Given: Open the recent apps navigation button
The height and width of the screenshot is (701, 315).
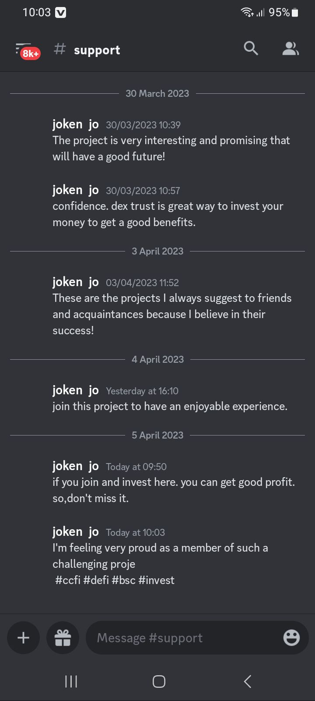Looking at the screenshot, I should (71, 681).
